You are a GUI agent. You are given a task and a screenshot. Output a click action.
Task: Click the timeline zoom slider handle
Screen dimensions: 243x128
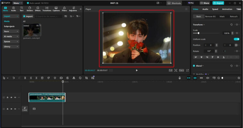coord(222,78)
